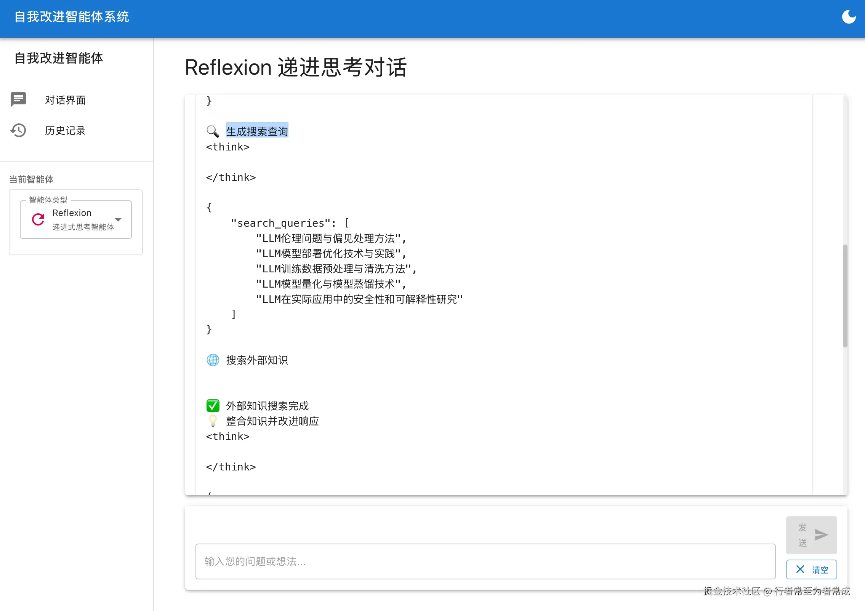Click the globe external knowledge icon

213,360
